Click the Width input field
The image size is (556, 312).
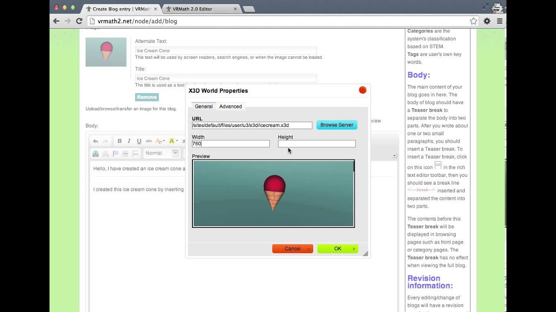[231, 143]
